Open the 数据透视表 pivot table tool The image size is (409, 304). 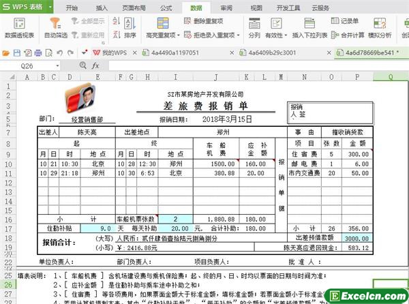19,28
